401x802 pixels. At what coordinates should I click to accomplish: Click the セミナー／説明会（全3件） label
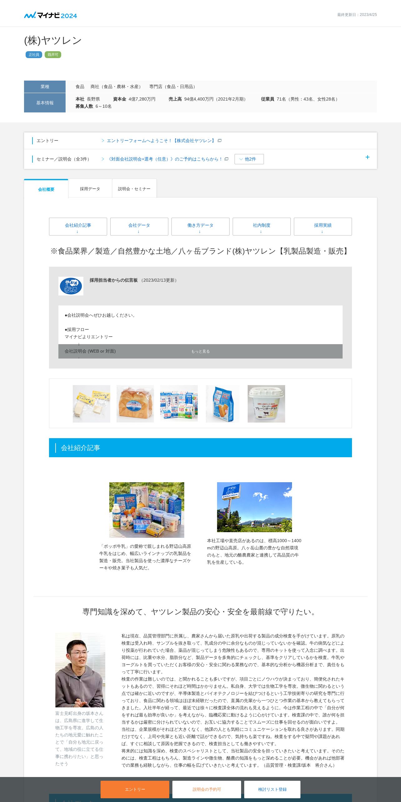[x=64, y=159]
